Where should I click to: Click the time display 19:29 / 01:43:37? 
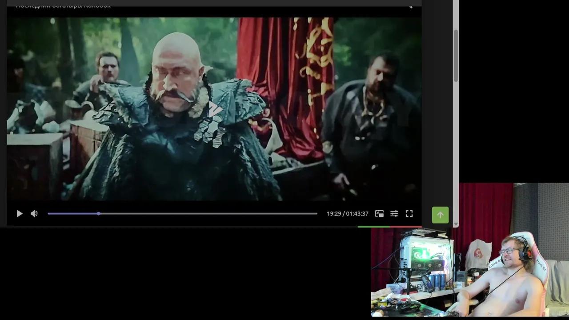click(348, 214)
